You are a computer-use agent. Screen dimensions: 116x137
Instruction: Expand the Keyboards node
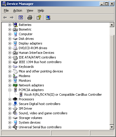[x=10, y=67]
